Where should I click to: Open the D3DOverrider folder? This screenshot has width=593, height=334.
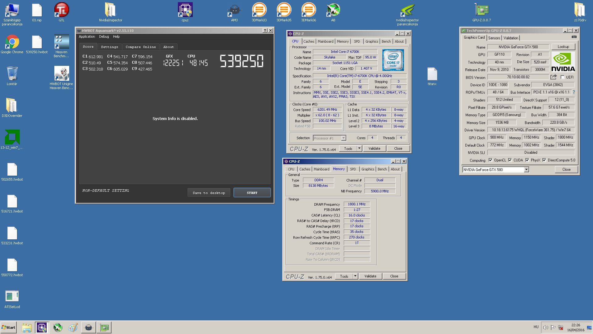pos(12,108)
